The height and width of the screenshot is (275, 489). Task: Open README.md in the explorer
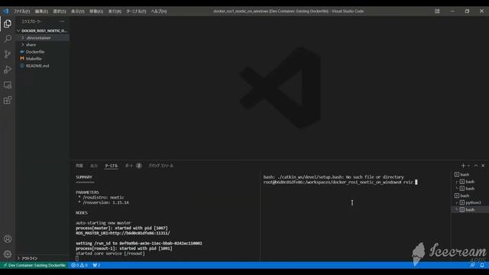[43, 66]
